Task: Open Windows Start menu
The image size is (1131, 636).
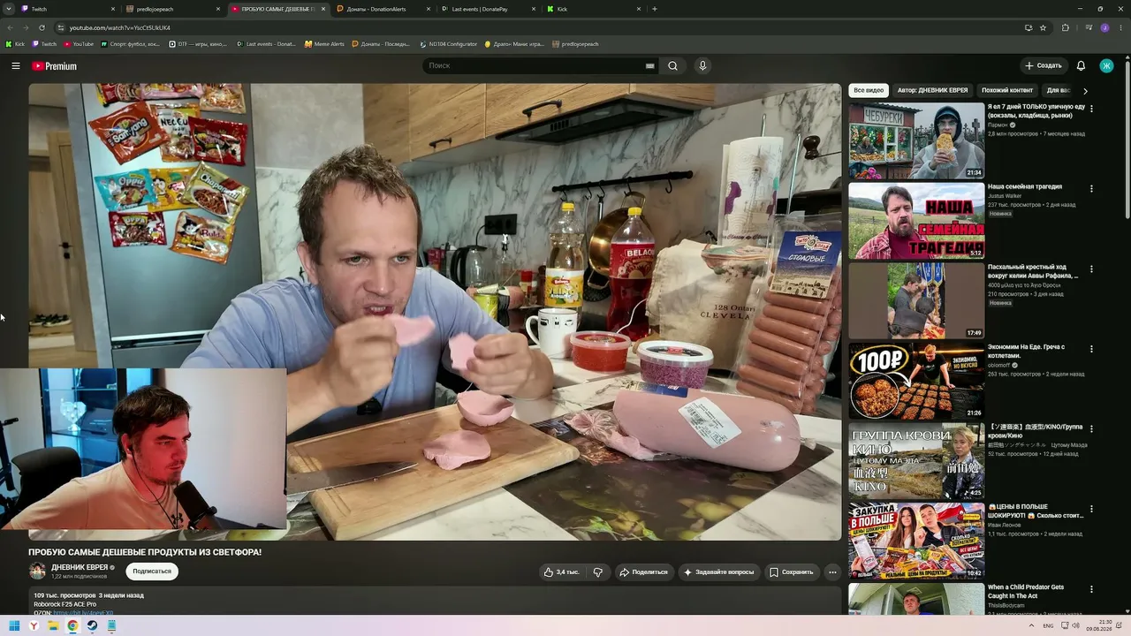Action: (14, 625)
